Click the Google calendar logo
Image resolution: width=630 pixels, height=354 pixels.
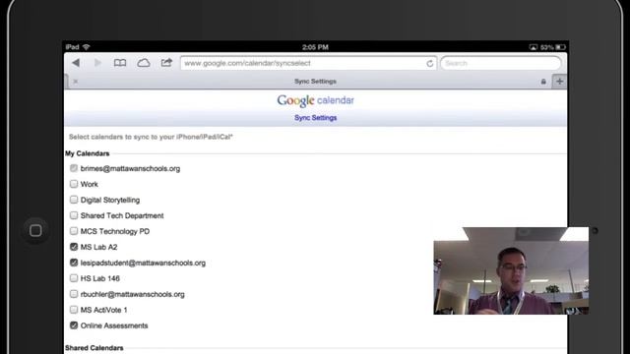(315, 100)
